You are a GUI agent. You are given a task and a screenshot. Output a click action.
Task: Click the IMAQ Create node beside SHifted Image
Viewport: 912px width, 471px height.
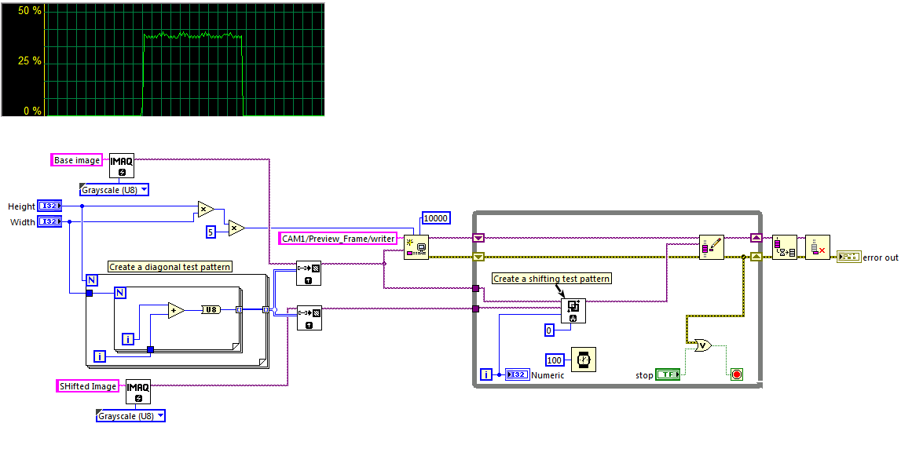click(x=137, y=392)
